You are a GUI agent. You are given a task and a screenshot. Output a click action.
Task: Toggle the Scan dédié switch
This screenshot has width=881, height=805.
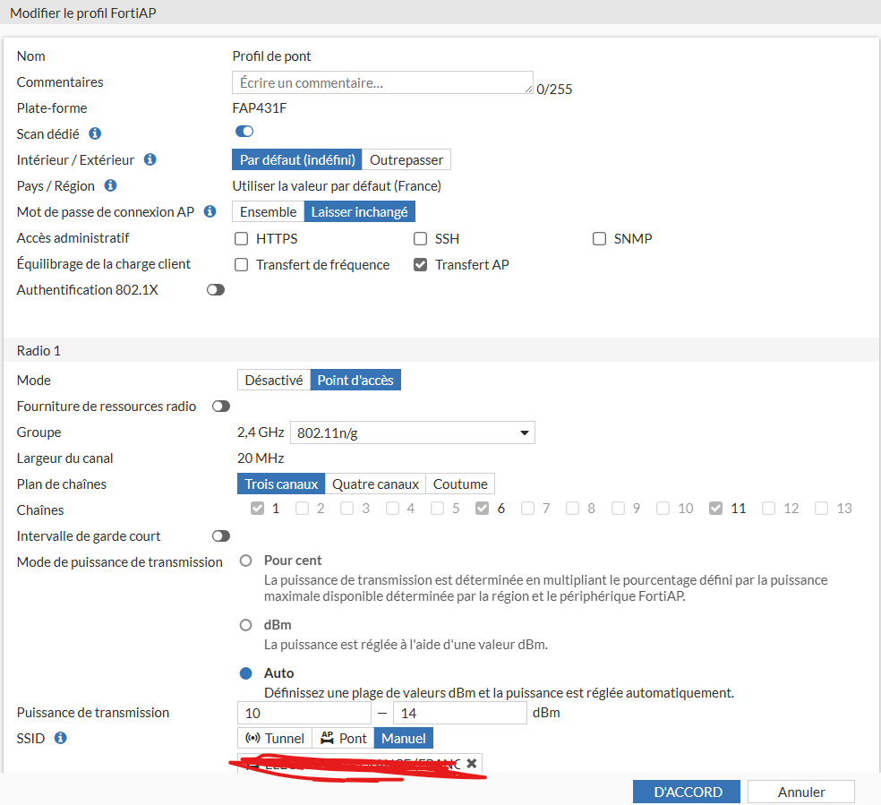click(244, 133)
